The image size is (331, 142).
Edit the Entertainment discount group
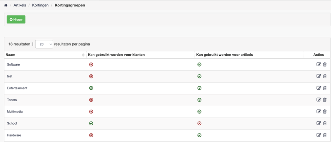pyautogui.click(x=319, y=88)
